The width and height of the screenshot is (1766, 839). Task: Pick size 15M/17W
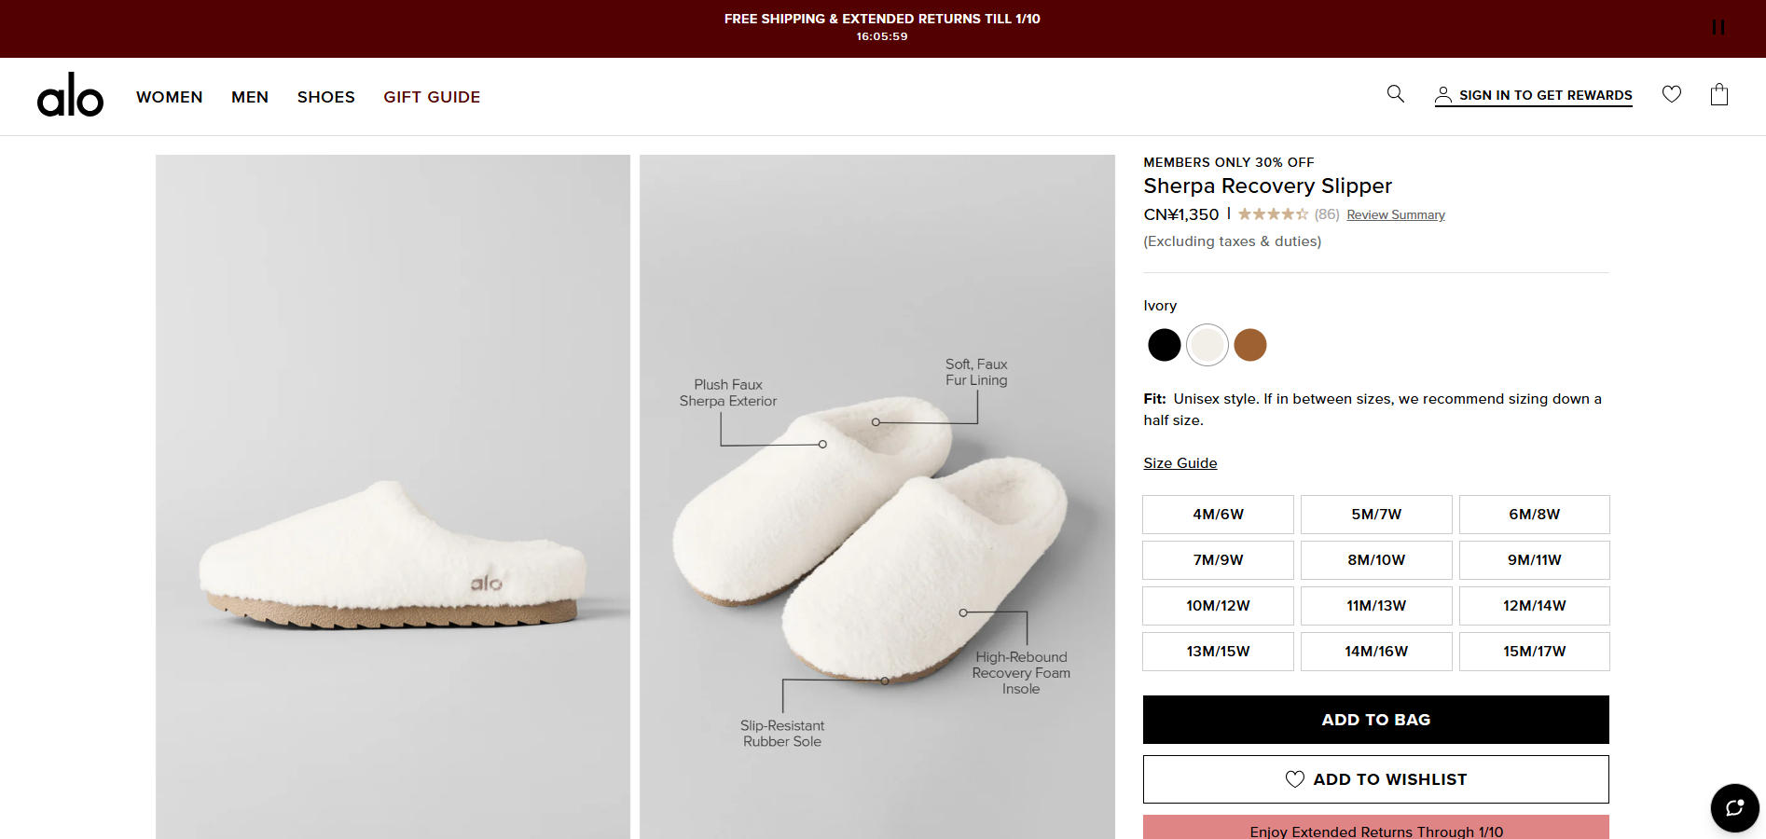(x=1534, y=652)
